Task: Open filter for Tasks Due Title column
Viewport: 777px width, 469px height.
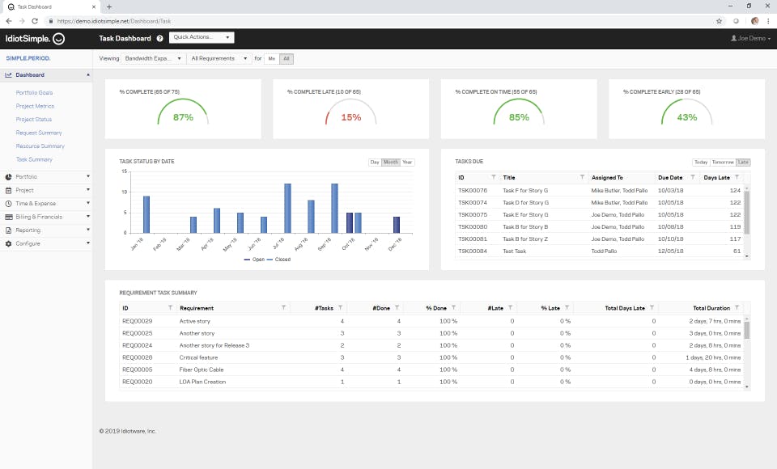Action: pos(582,177)
